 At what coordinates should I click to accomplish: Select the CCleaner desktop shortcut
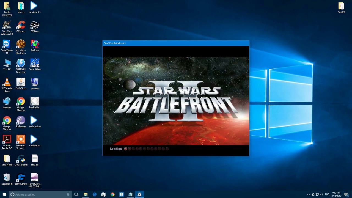pos(21,26)
